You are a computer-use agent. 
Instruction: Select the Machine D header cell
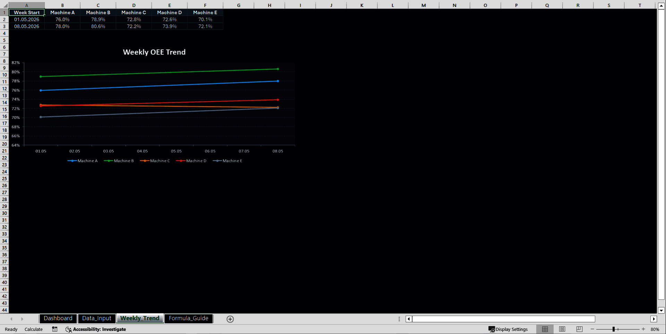pyautogui.click(x=170, y=12)
